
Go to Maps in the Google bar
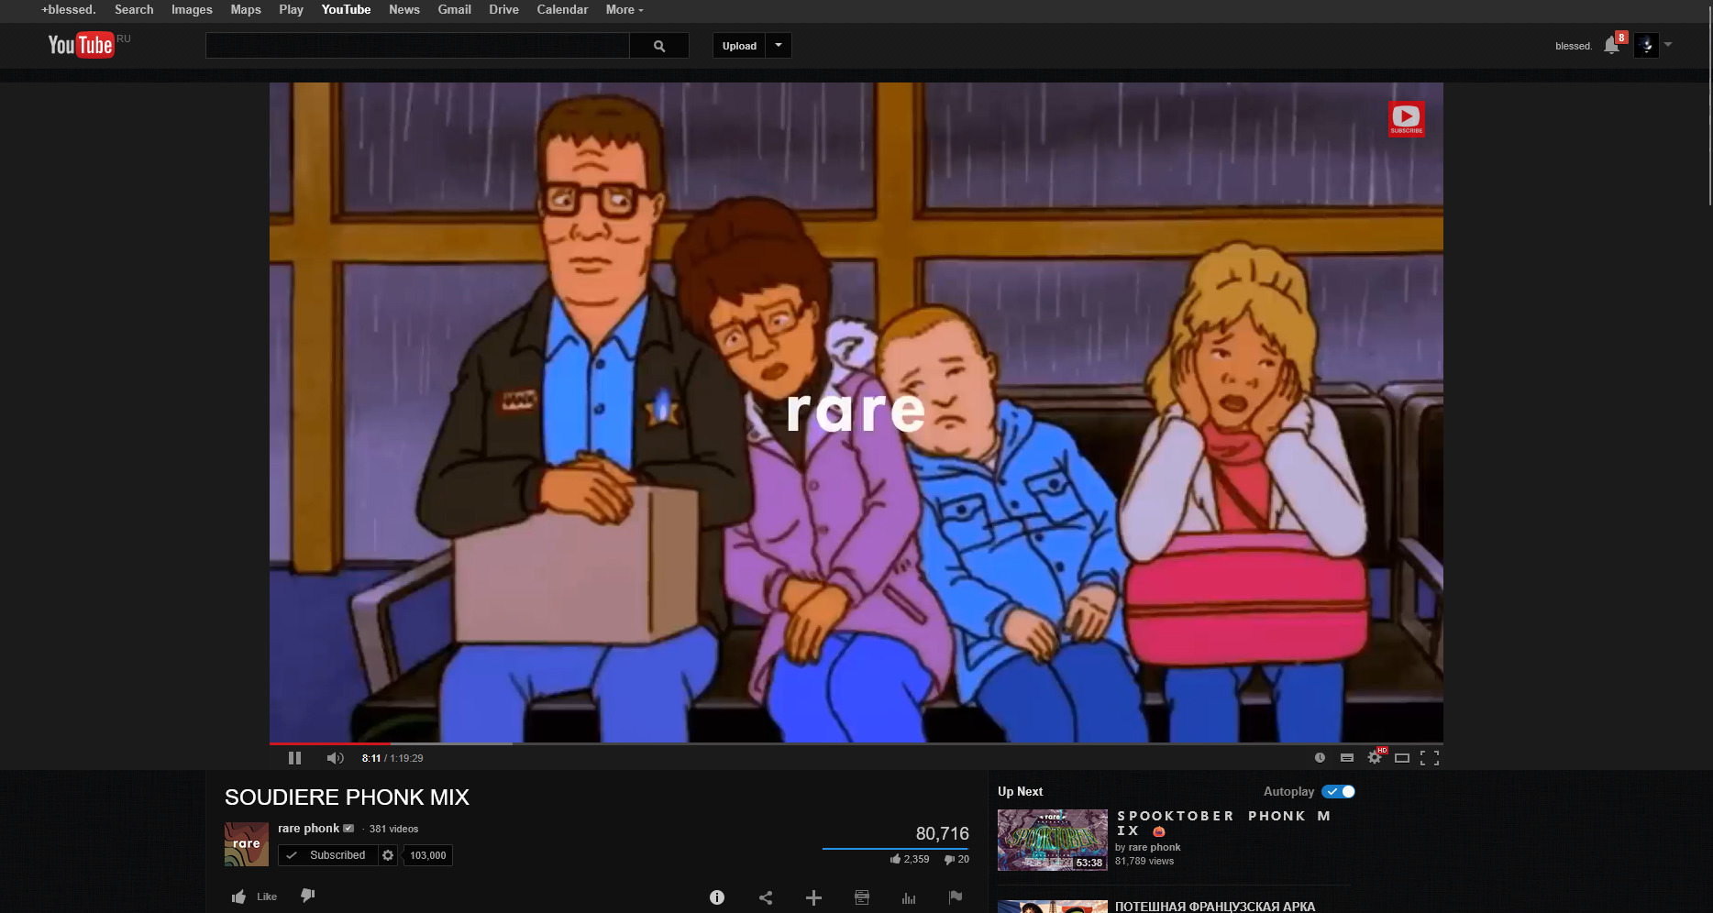pyautogui.click(x=246, y=10)
